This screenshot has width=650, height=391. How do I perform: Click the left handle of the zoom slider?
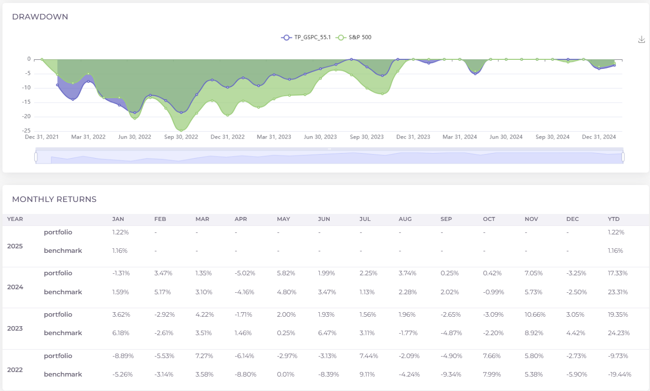[x=36, y=157]
